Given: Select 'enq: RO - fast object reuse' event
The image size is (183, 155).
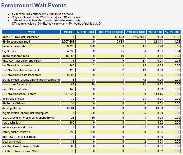Looking at the screenshot, I should click(x=31, y=137).
